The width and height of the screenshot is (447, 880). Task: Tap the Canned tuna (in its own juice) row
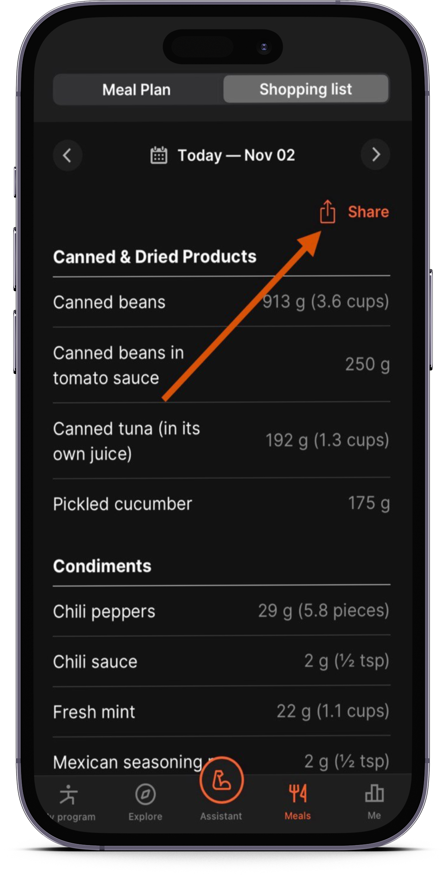(x=222, y=441)
